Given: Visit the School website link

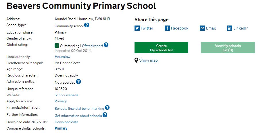Looking at the screenshot, I should (66, 95).
